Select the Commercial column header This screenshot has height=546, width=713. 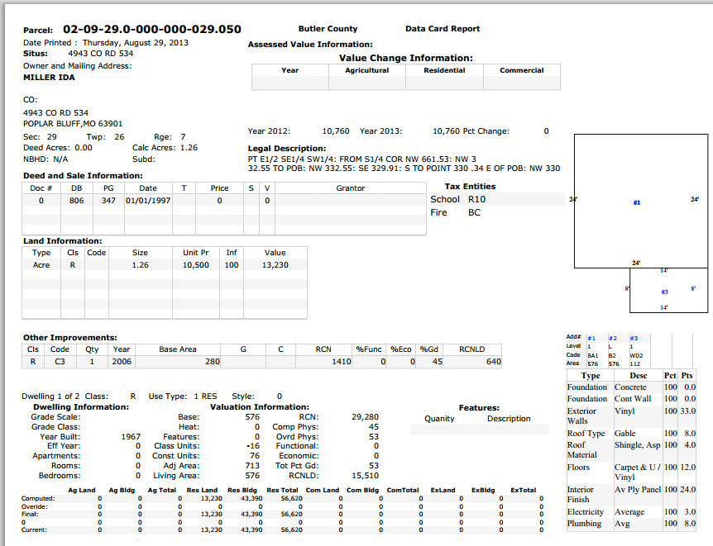521,70
